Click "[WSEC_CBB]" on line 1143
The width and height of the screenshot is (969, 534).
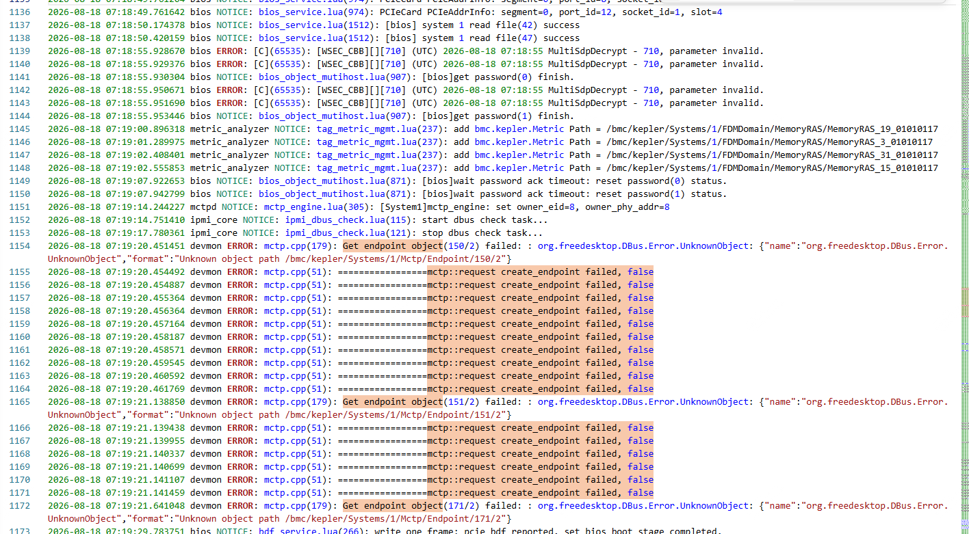point(343,103)
